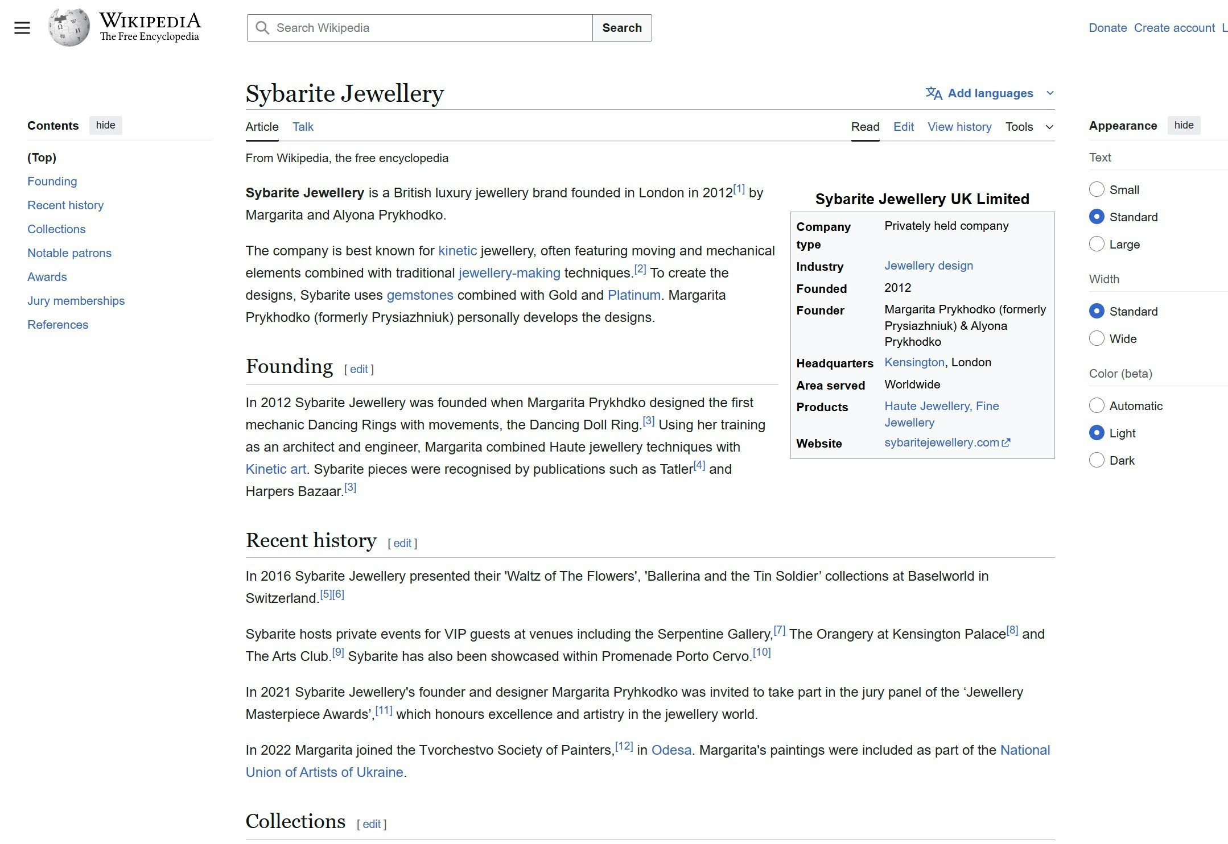The image size is (1228, 844).
Task: Open the Edit tab
Action: 904,127
